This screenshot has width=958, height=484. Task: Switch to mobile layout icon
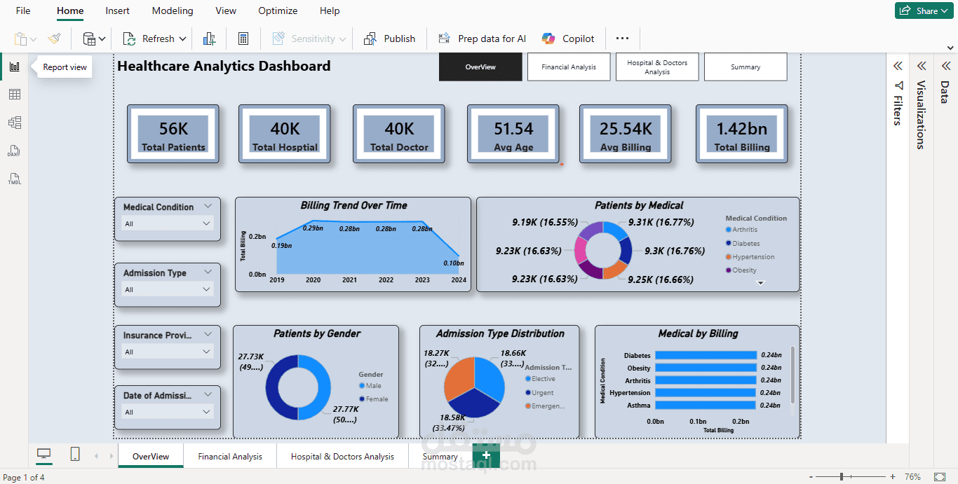pyautogui.click(x=75, y=455)
